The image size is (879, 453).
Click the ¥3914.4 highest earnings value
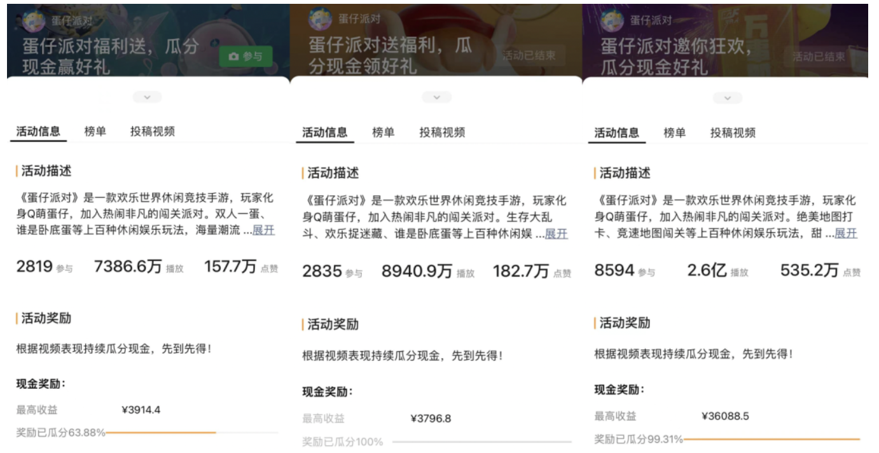pyautogui.click(x=141, y=410)
